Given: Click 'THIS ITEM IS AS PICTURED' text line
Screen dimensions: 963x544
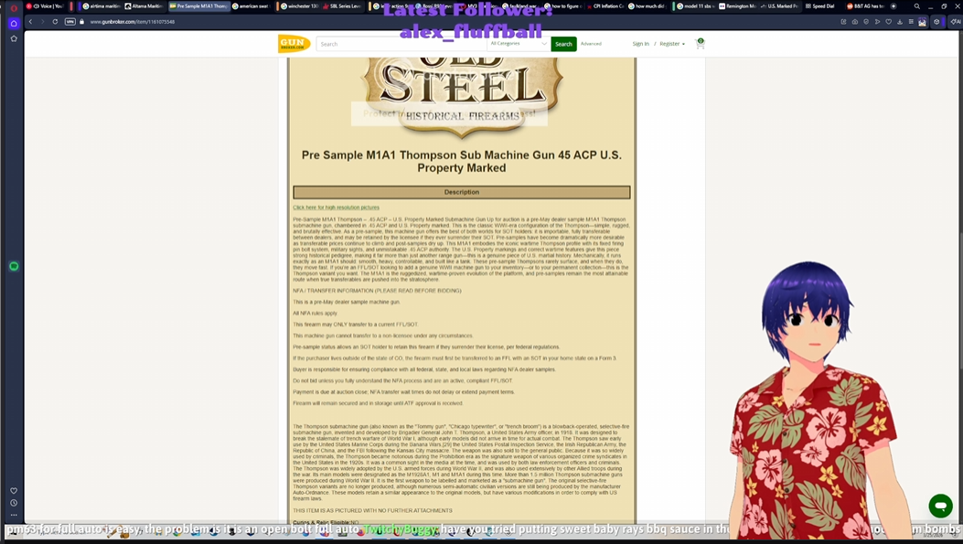Looking at the screenshot, I should 372,510.
